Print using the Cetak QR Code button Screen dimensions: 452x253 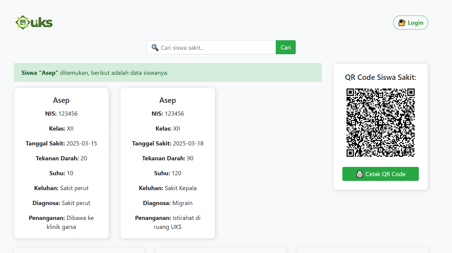click(x=380, y=174)
